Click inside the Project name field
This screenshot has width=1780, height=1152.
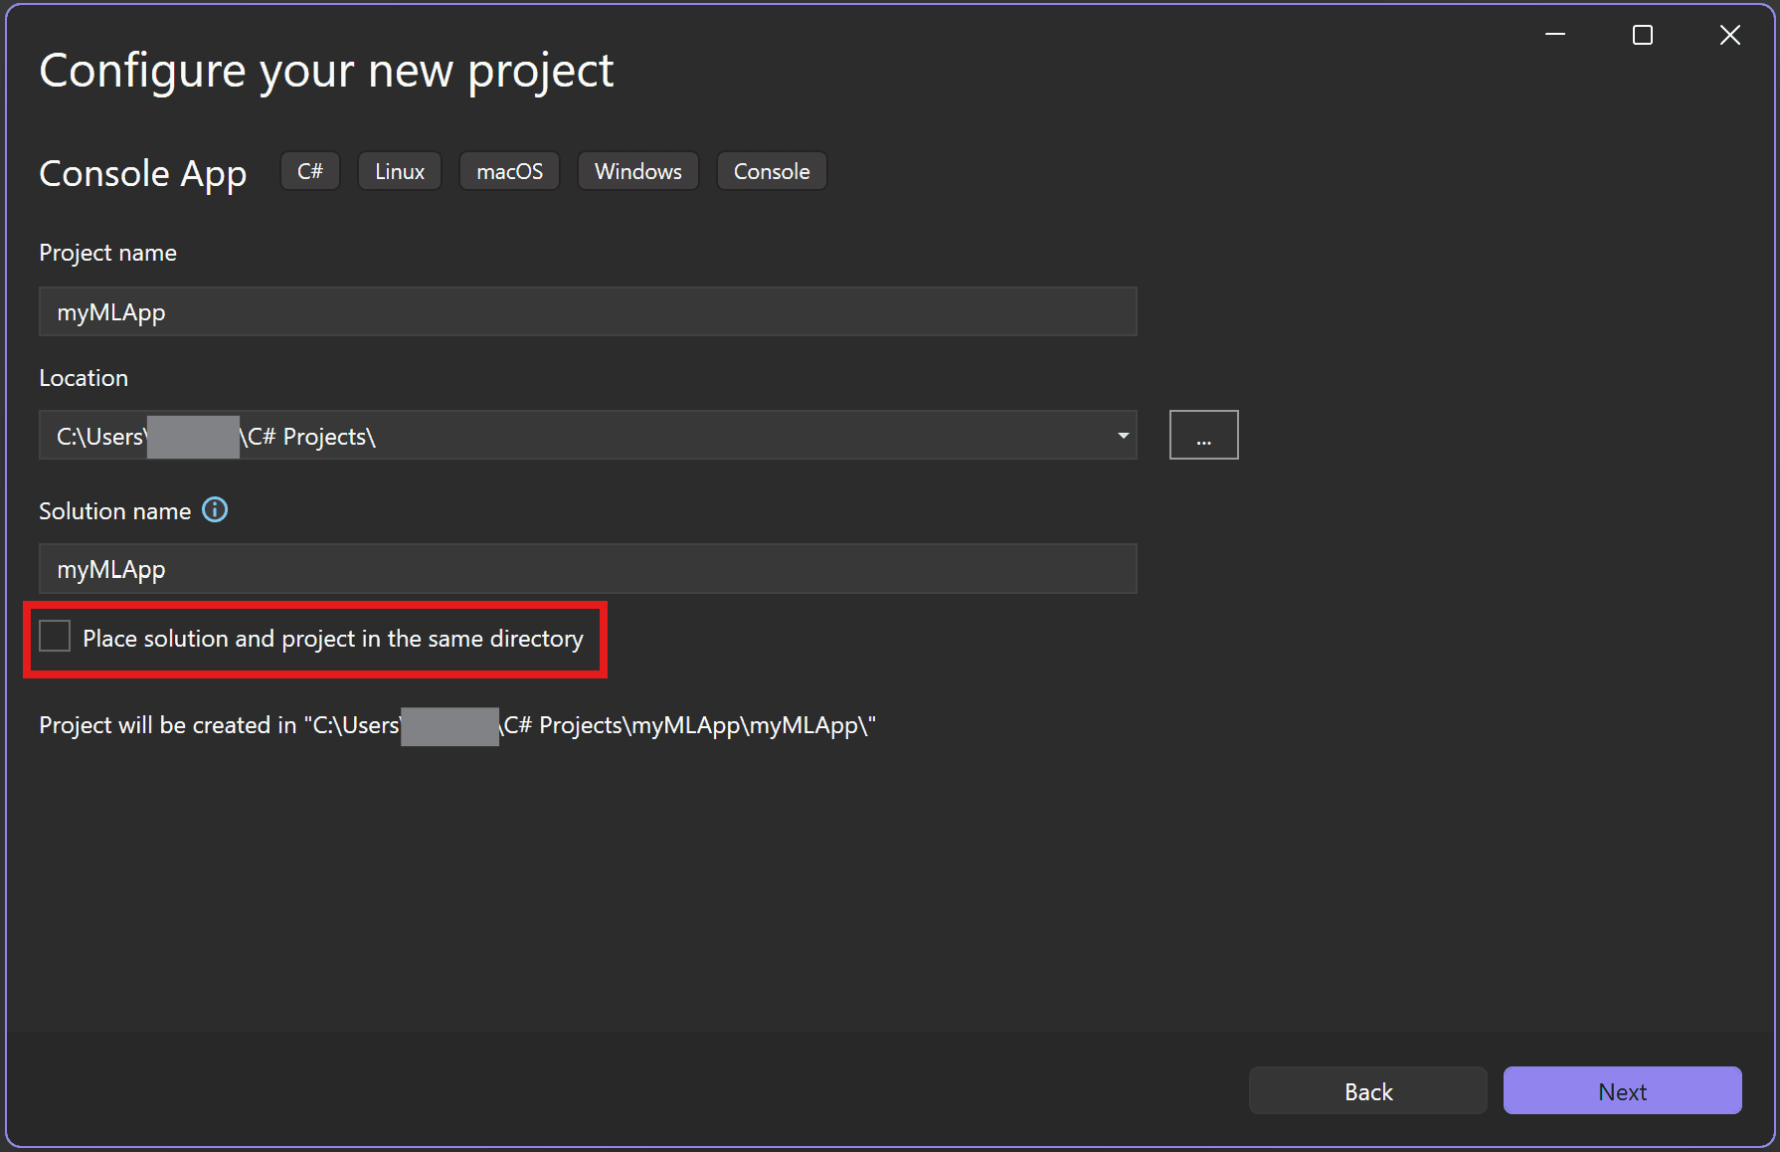point(587,311)
